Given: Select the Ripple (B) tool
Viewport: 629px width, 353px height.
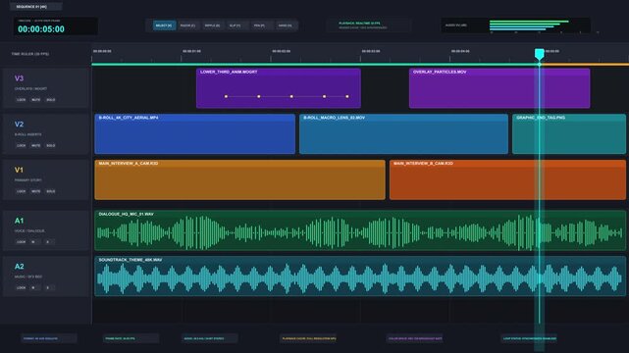Looking at the screenshot, I should click(x=212, y=25).
